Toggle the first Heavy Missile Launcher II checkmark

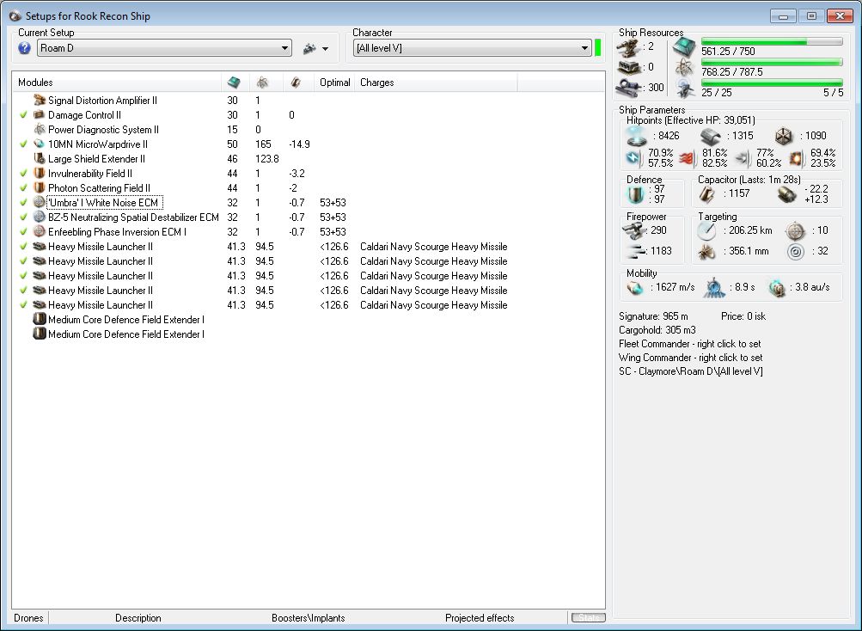coord(23,247)
